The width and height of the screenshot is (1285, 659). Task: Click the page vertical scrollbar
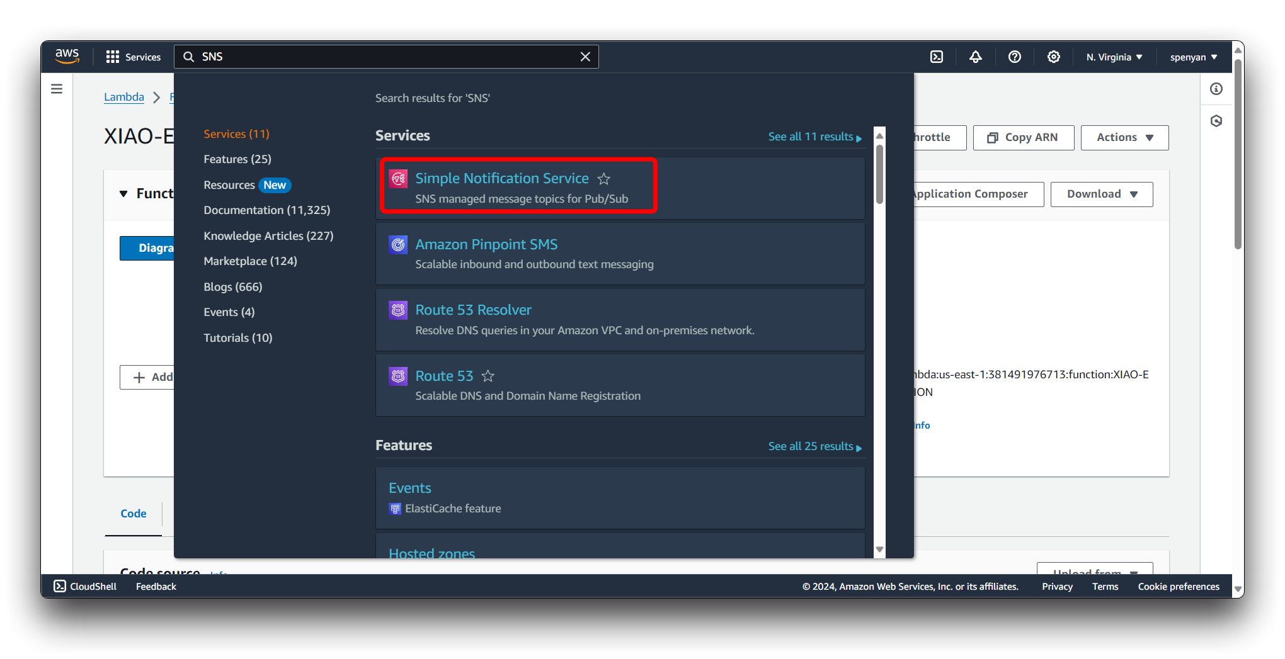click(x=1238, y=154)
